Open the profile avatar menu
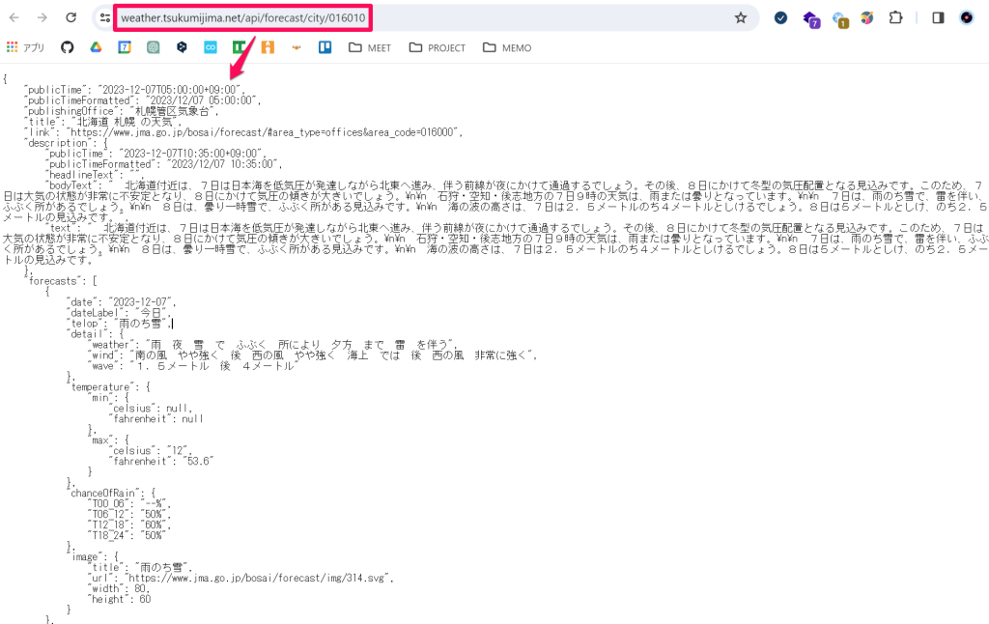 (966, 17)
